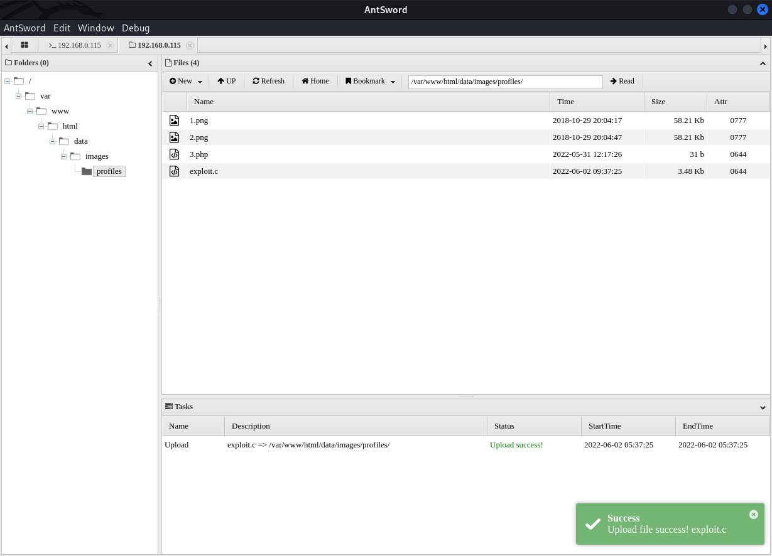Select file manager tab 192.168.0.115
The height and width of the screenshot is (556, 772).
[155, 45]
